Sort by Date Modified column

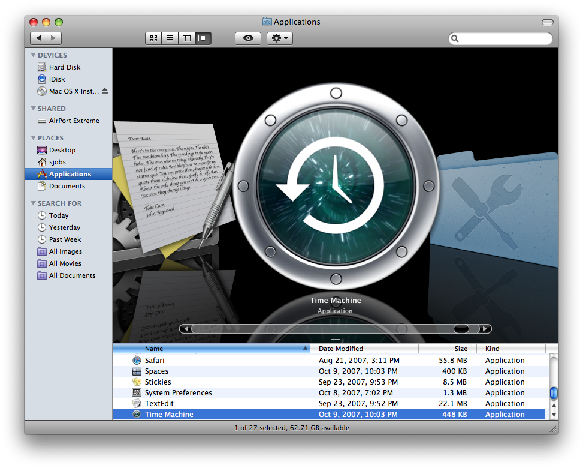click(x=364, y=349)
